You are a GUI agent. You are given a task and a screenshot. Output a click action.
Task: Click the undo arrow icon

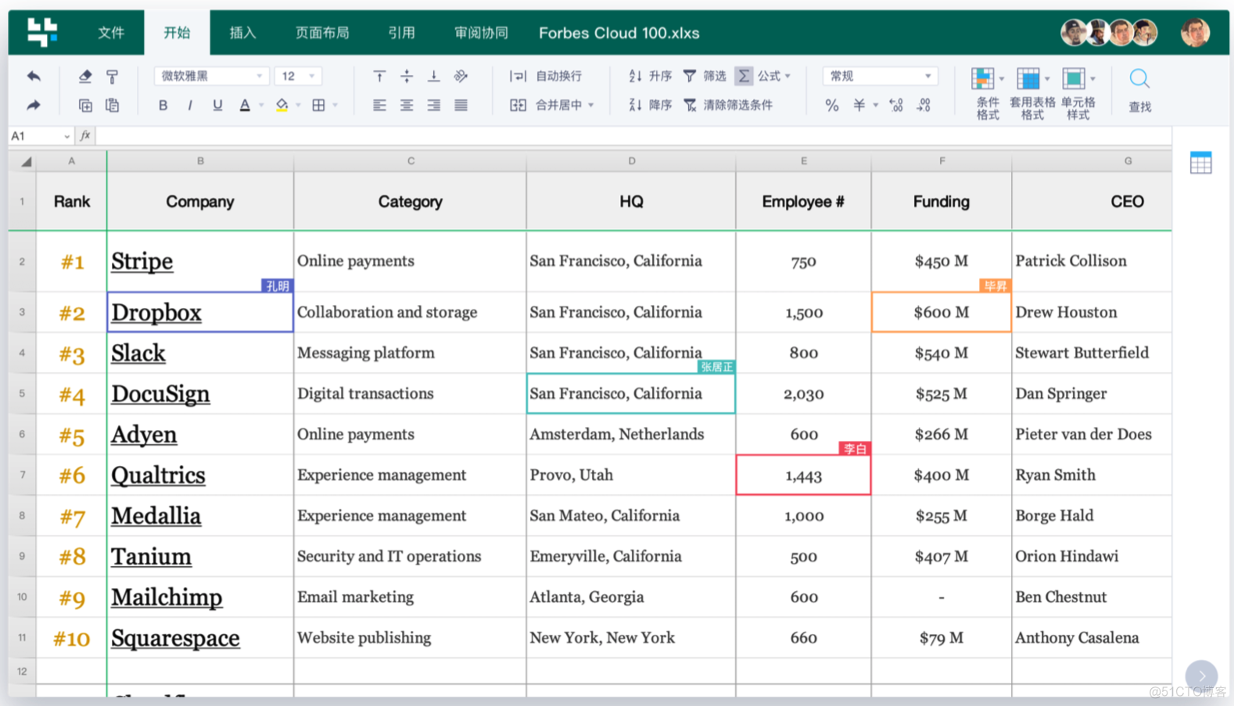(34, 76)
